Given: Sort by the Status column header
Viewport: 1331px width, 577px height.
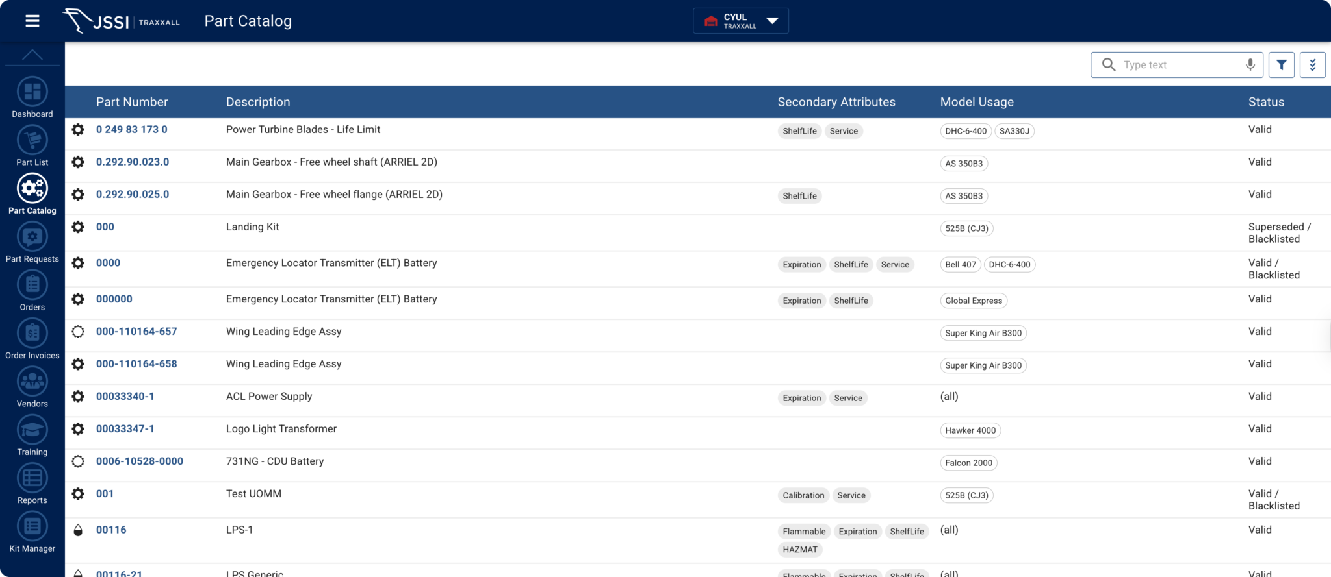Looking at the screenshot, I should (x=1265, y=102).
